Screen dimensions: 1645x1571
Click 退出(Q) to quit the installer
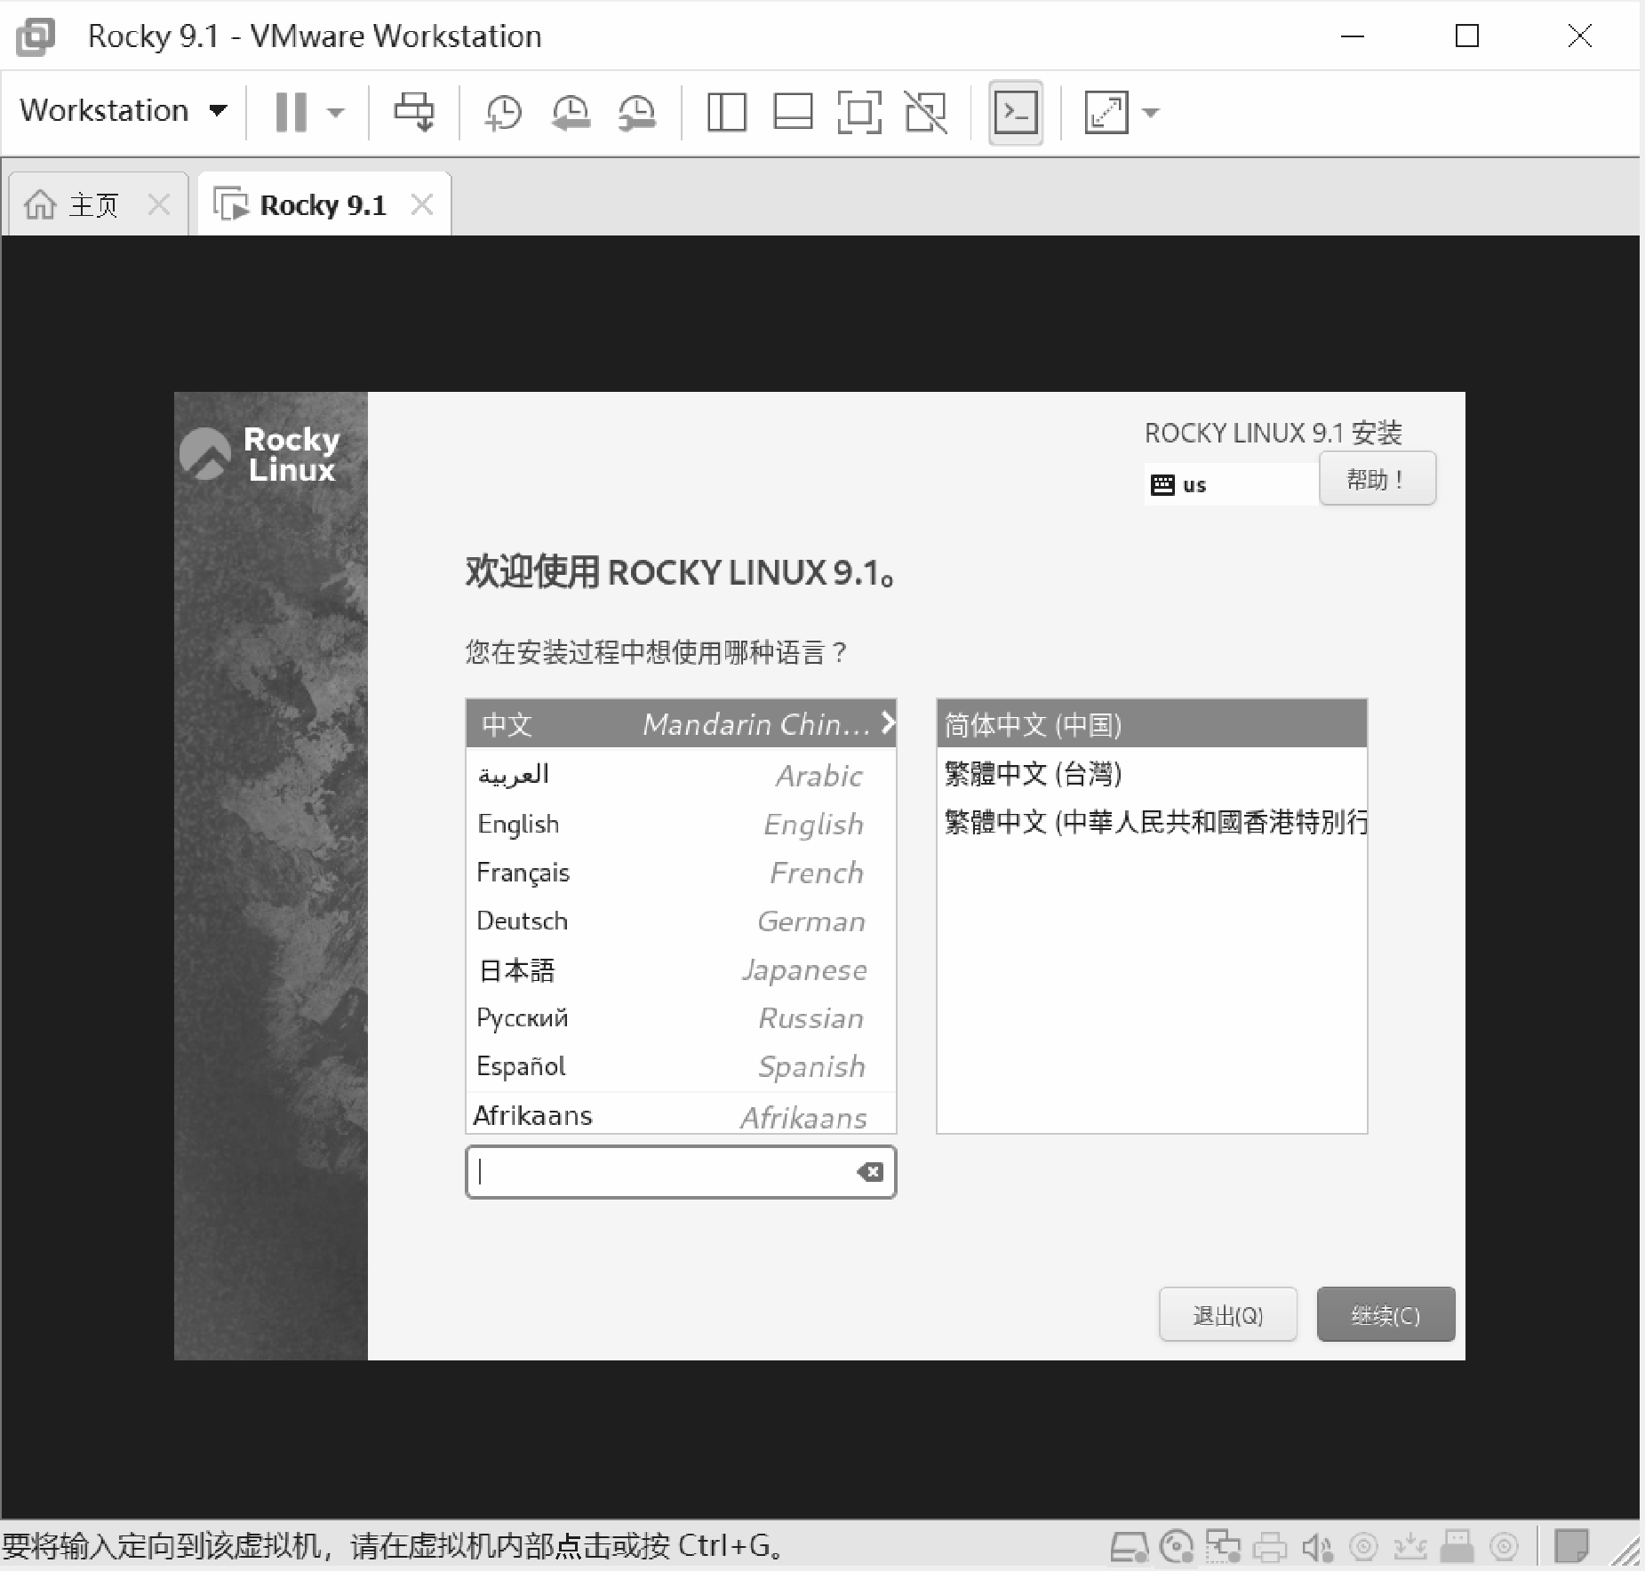1228,1314
